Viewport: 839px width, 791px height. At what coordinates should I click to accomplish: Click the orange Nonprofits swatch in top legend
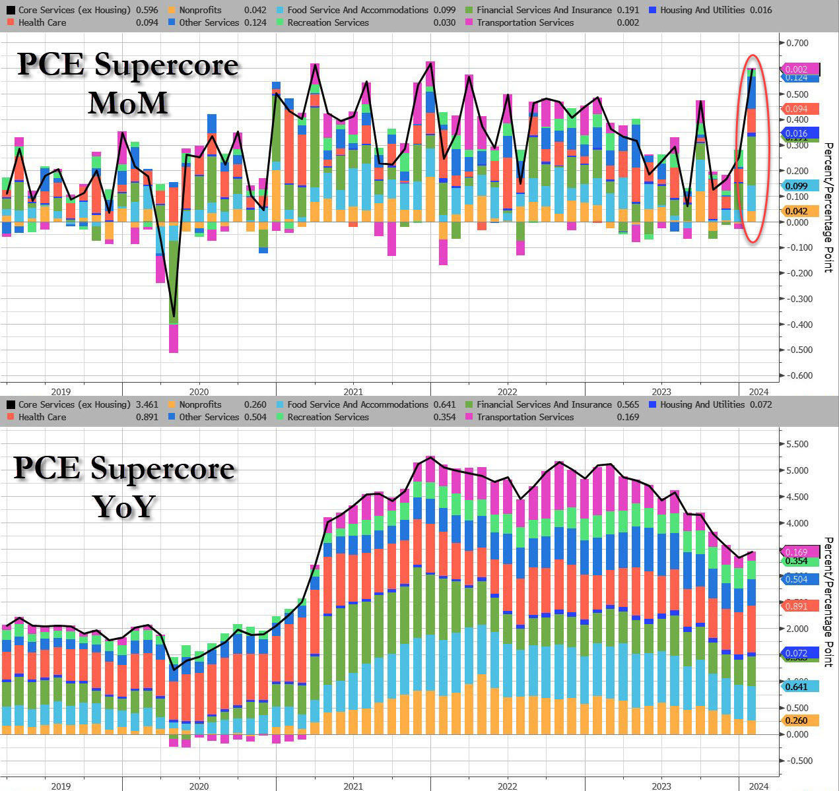coord(172,11)
